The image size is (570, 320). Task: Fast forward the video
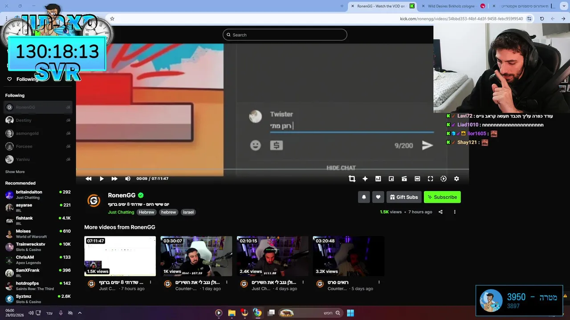(114, 179)
